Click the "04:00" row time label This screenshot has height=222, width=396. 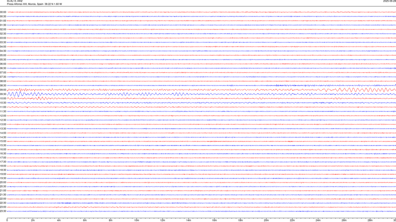(3, 47)
